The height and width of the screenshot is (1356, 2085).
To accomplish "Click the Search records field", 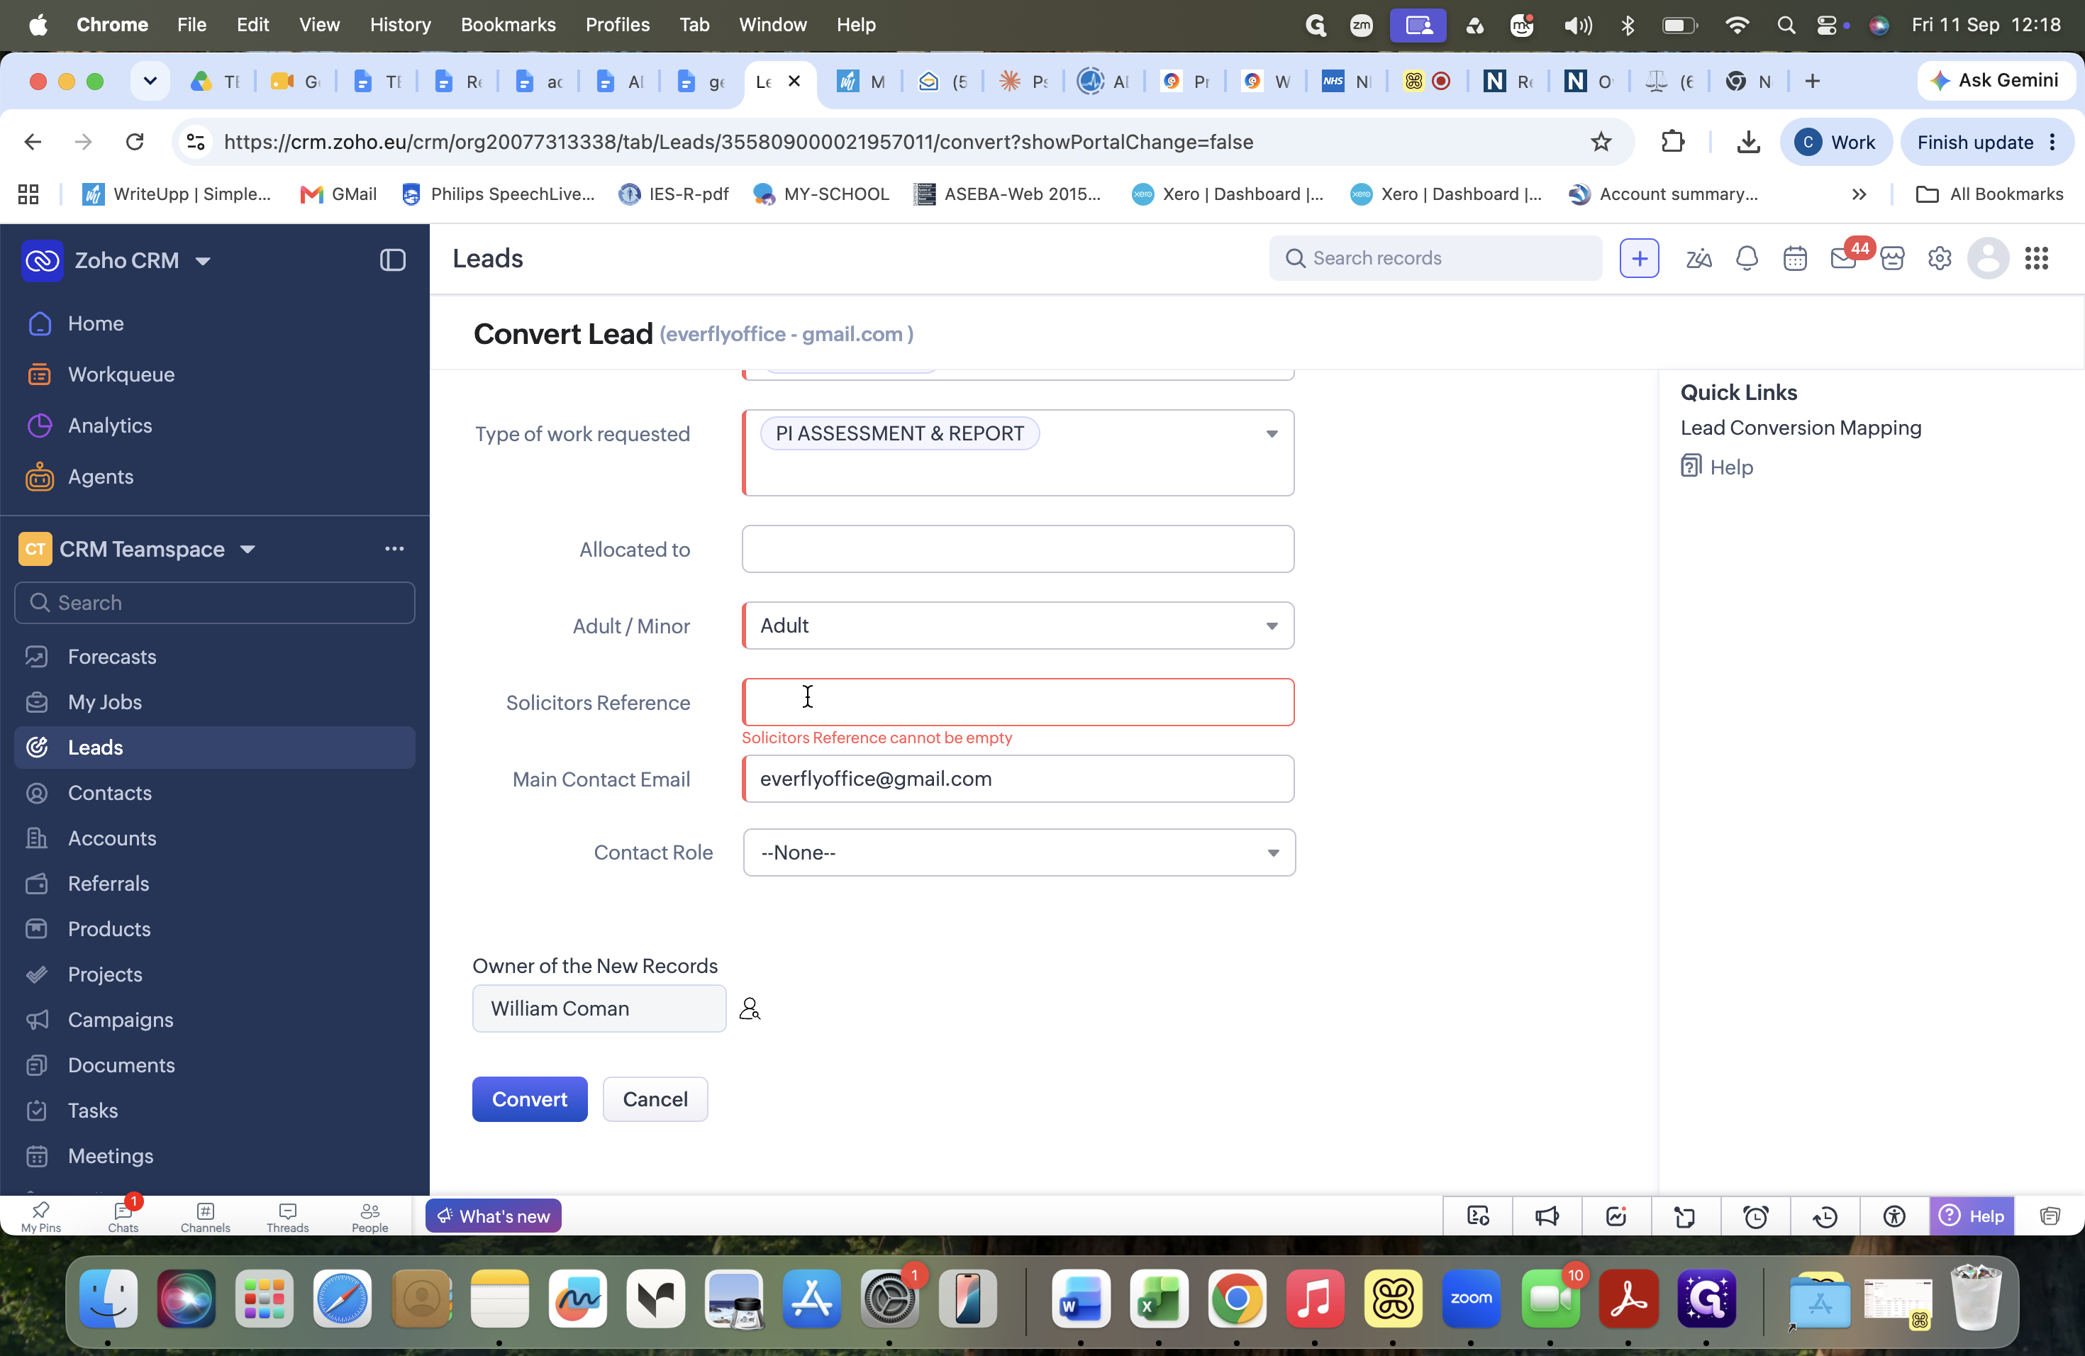I will 1435,258.
